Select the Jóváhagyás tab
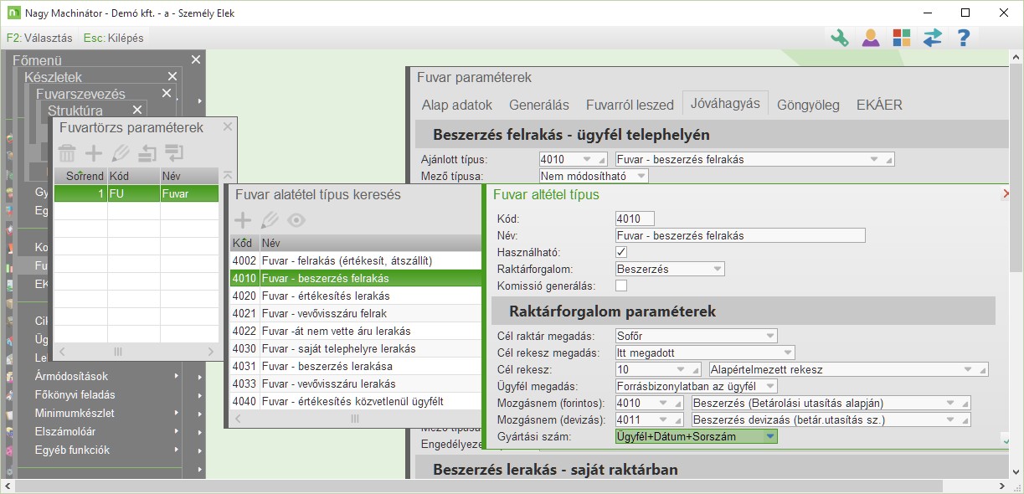1024x494 pixels. tap(725, 104)
